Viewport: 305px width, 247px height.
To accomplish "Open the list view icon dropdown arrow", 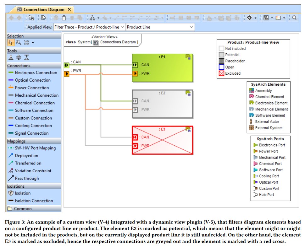I will [284, 18].
